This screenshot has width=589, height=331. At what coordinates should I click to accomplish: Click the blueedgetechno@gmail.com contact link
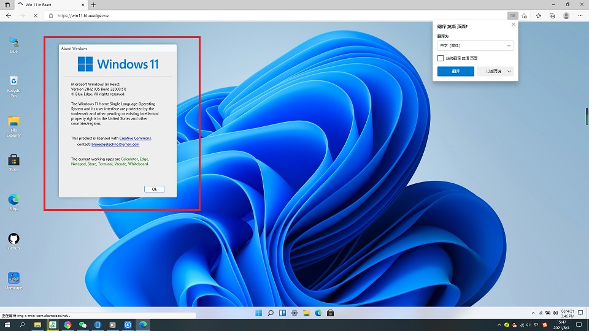[x=115, y=144]
